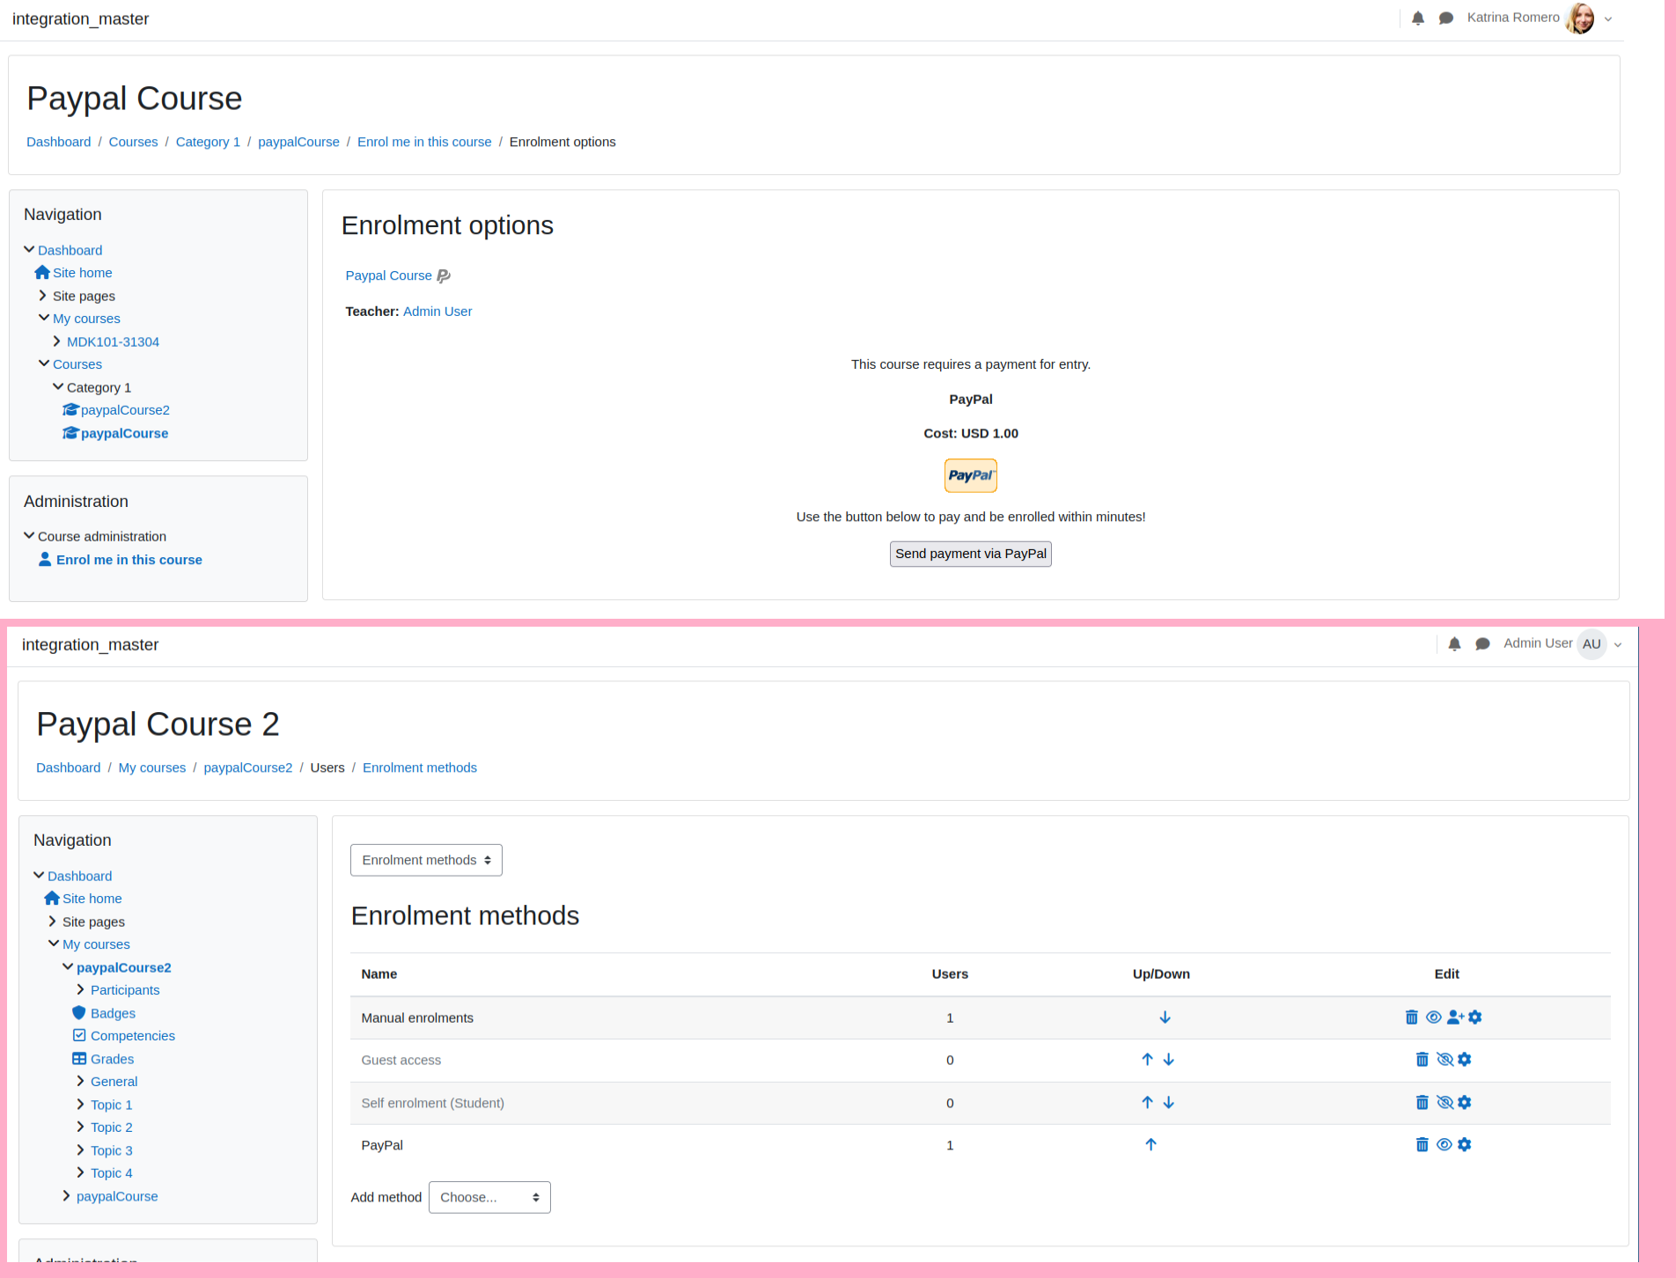Click My courses breadcrumb in Paypal Course 2

152,768
